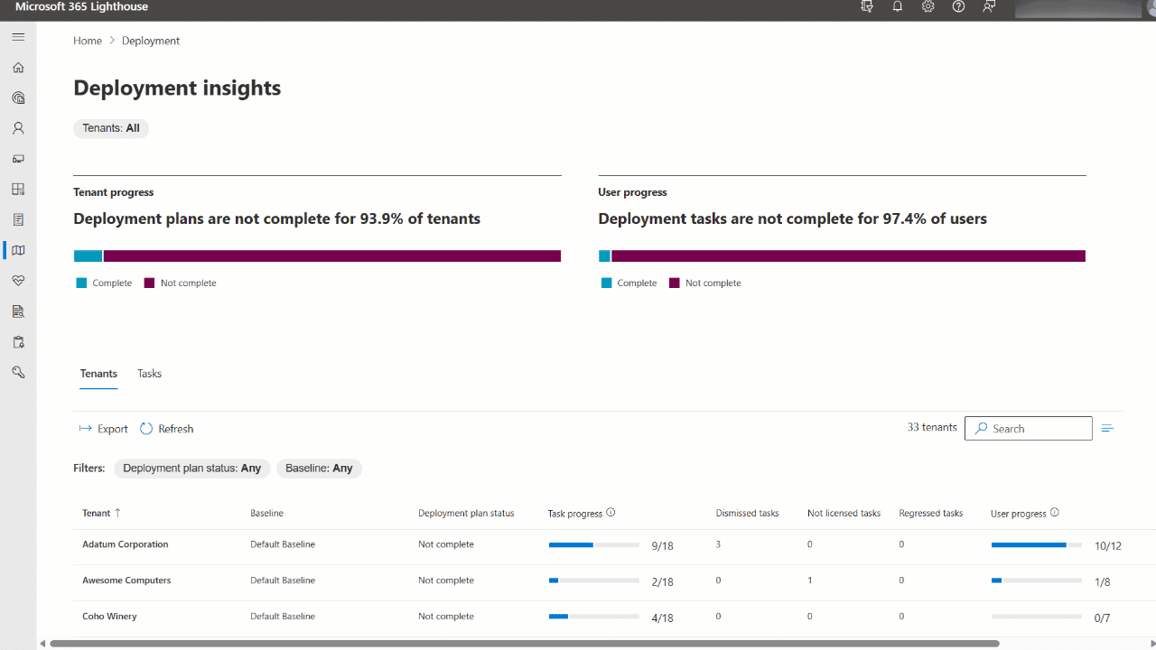Click the Home breadcrumb link
Image resolution: width=1156 pixels, height=650 pixels.
point(88,40)
